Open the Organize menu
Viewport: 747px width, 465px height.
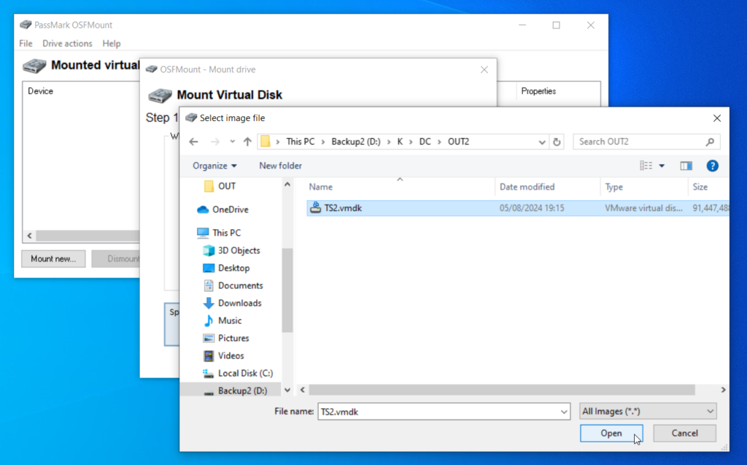pos(214,166)
